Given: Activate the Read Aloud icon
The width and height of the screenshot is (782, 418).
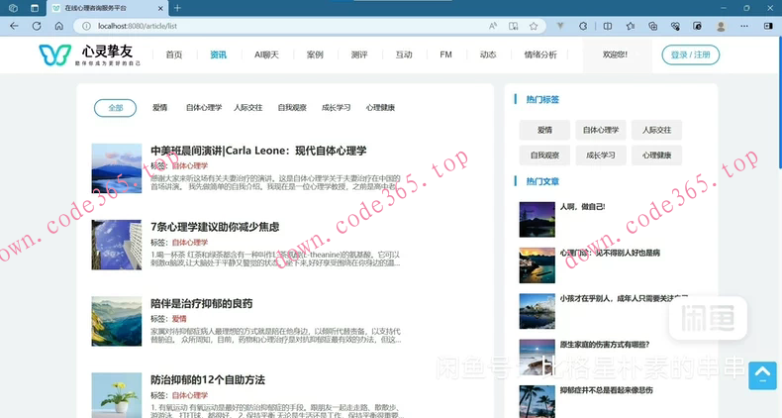Looking at the screenshot, I should point(493,26).
